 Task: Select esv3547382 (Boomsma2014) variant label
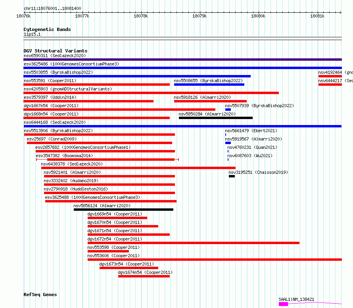click(x=64, y=156)
